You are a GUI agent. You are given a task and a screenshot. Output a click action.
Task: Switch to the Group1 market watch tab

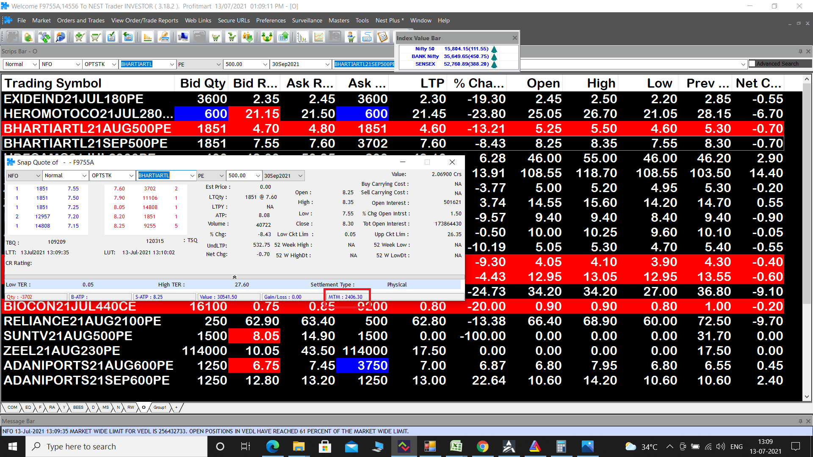(x=160, y=407)
